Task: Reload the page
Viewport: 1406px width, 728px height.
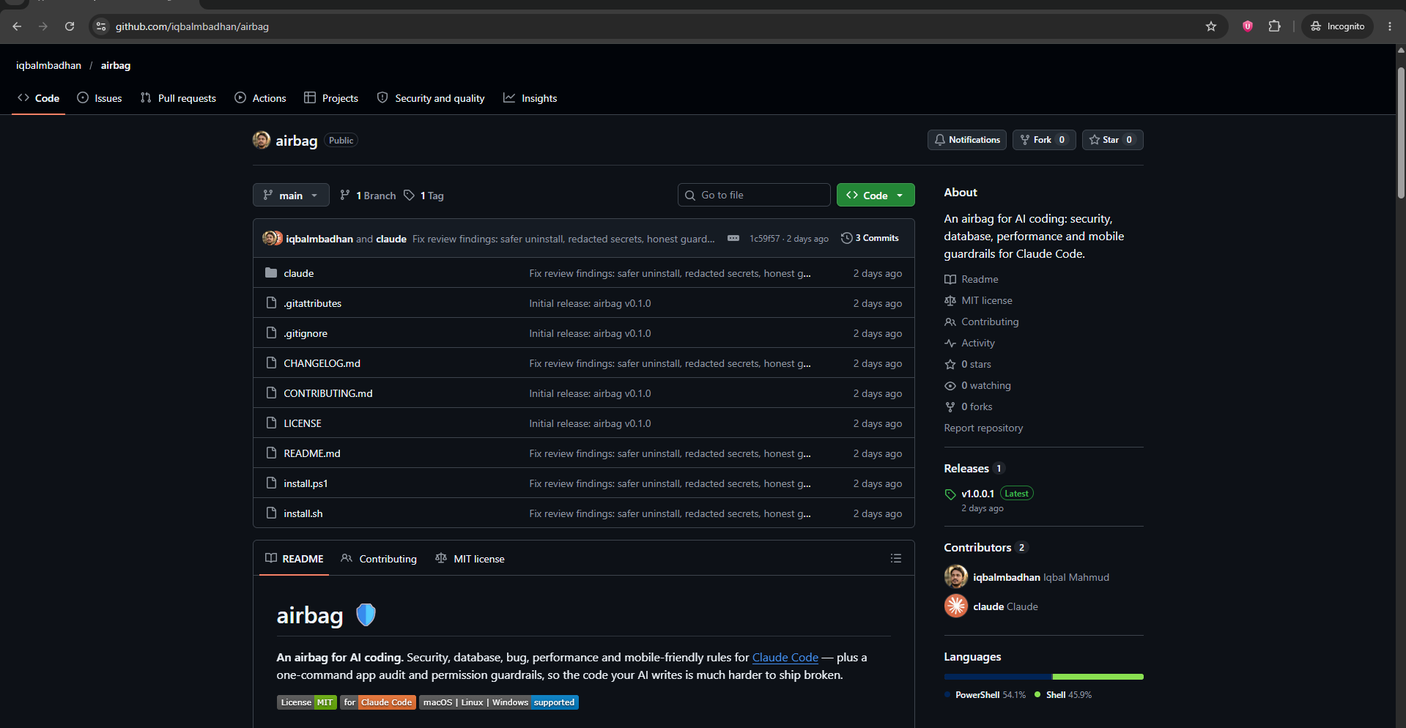Action: click(70, 26)
